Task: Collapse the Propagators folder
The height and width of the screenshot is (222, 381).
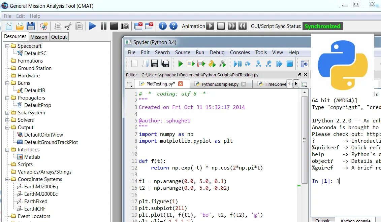Action: pos(7,98)
